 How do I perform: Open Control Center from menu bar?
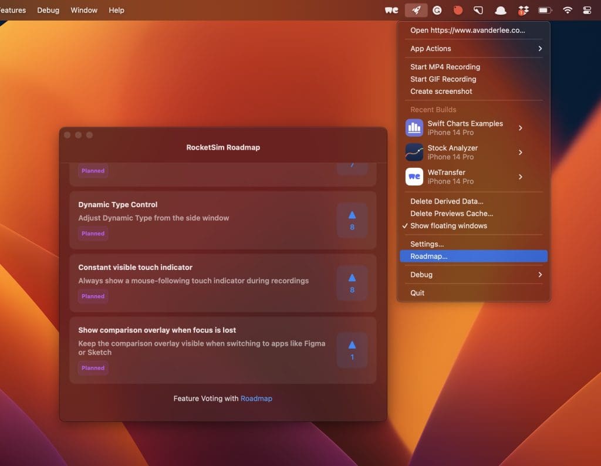pos(587,11)
